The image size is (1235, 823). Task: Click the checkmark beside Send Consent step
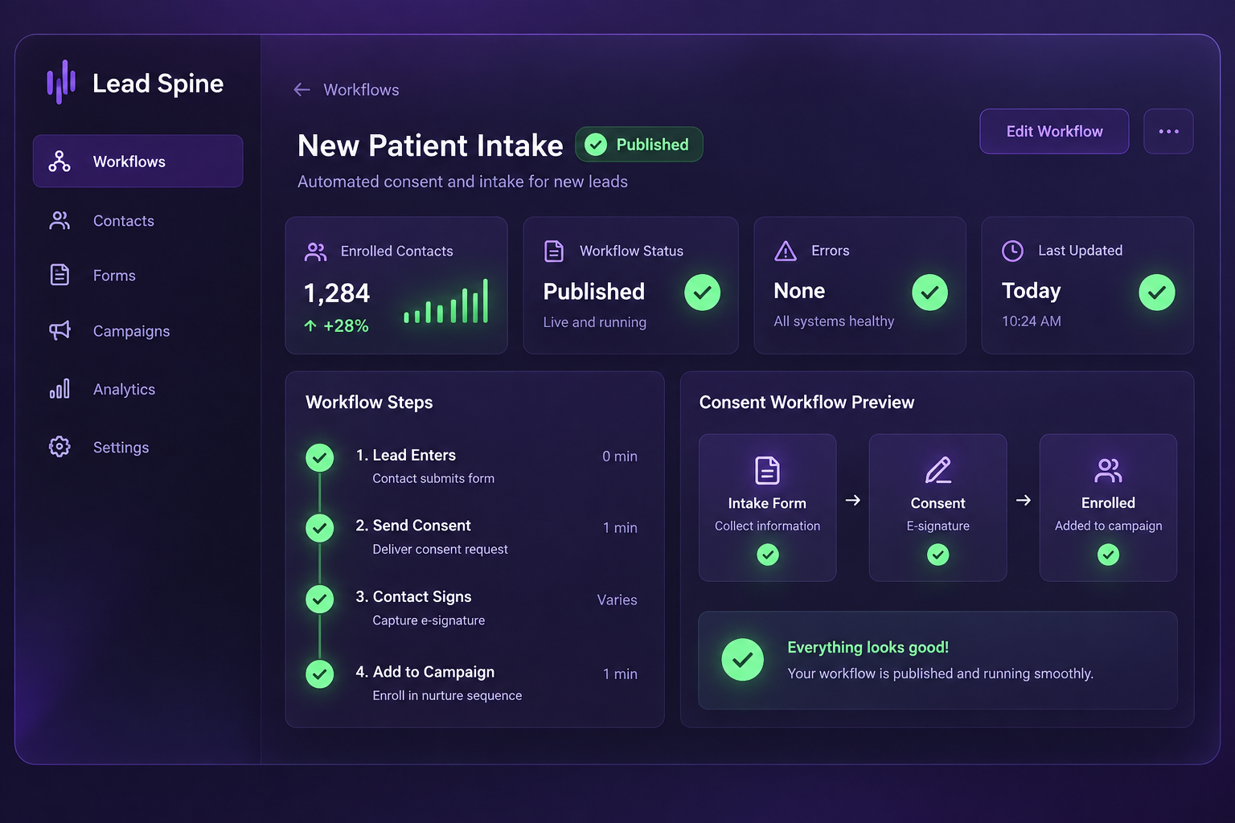[x=320, y=528]
